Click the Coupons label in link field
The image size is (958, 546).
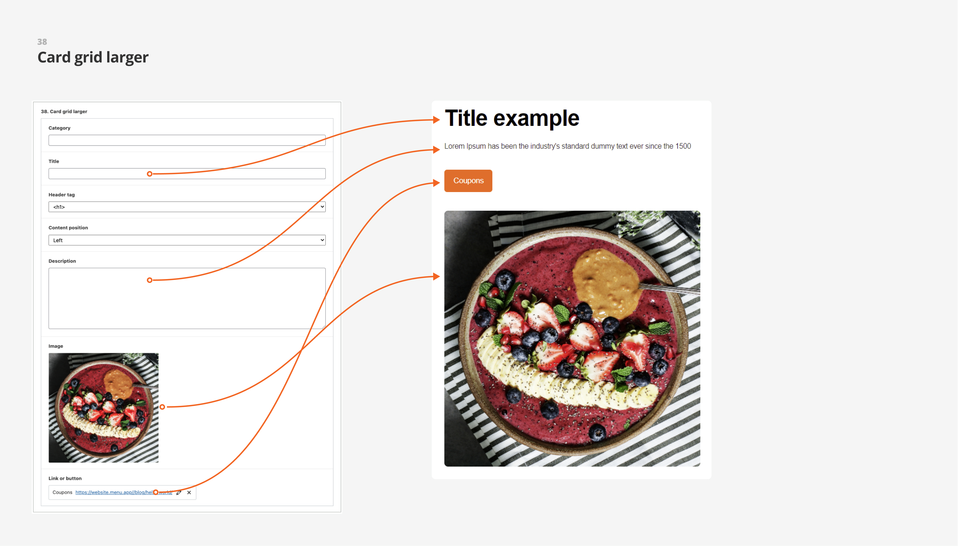coord(62,492)
